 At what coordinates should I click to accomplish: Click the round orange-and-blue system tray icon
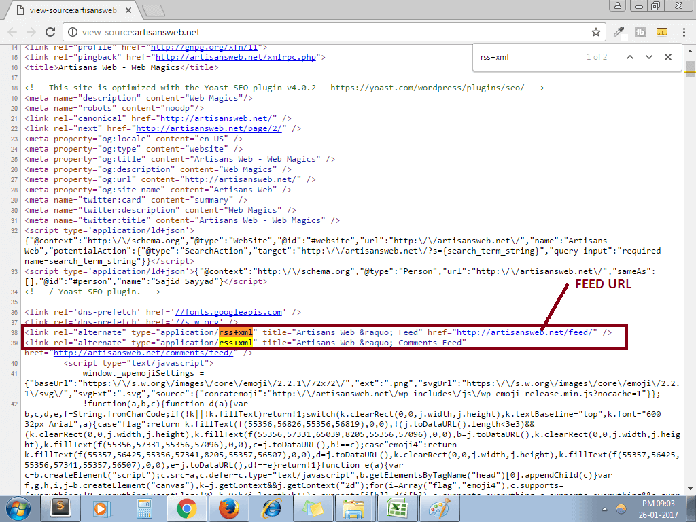point(621,508)
